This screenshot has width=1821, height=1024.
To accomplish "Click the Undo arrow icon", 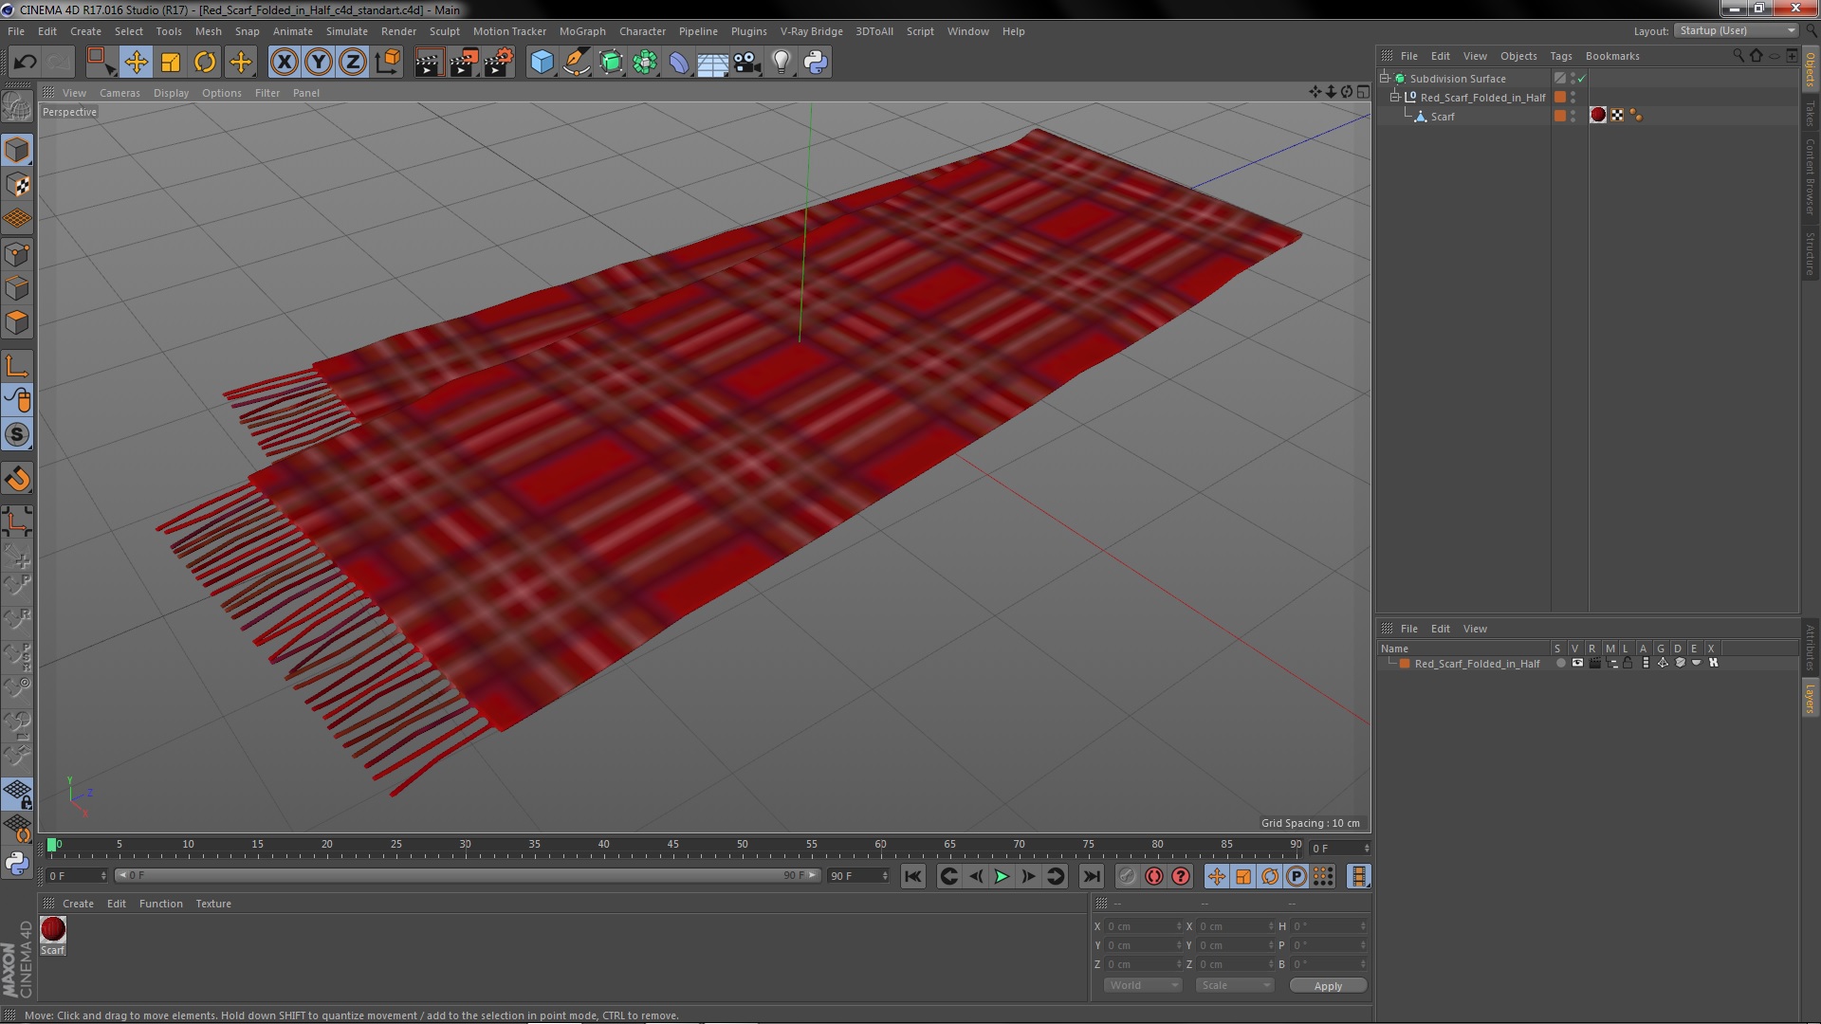I will click(26, 63).
